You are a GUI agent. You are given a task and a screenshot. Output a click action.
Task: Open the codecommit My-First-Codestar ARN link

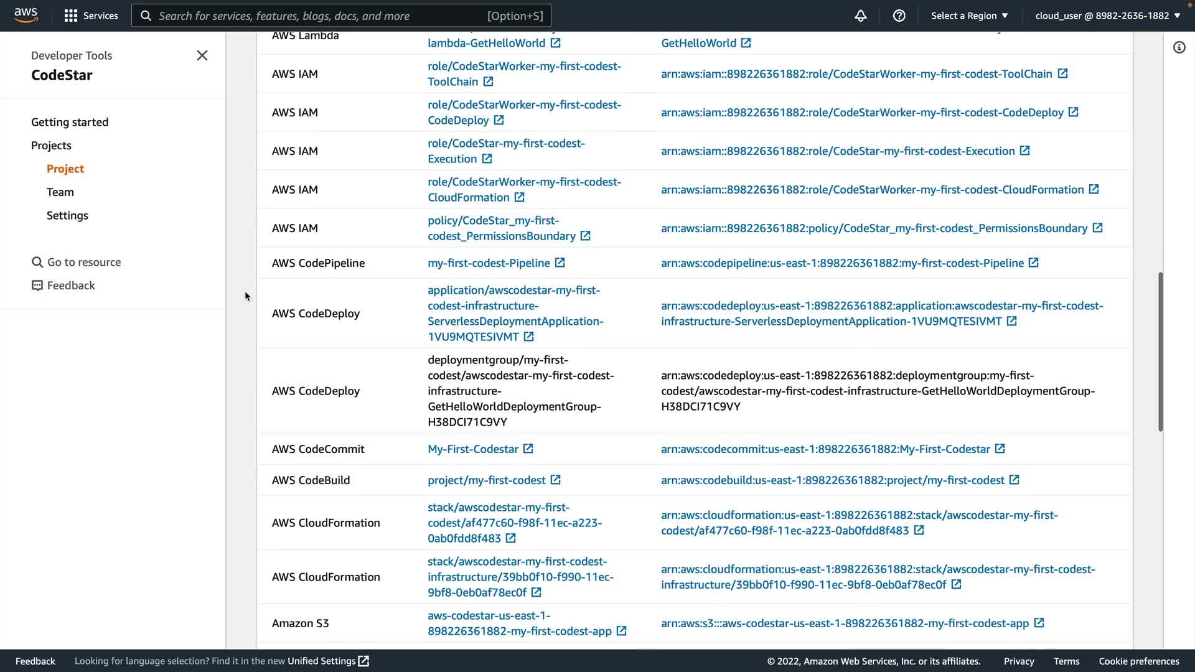825,449
